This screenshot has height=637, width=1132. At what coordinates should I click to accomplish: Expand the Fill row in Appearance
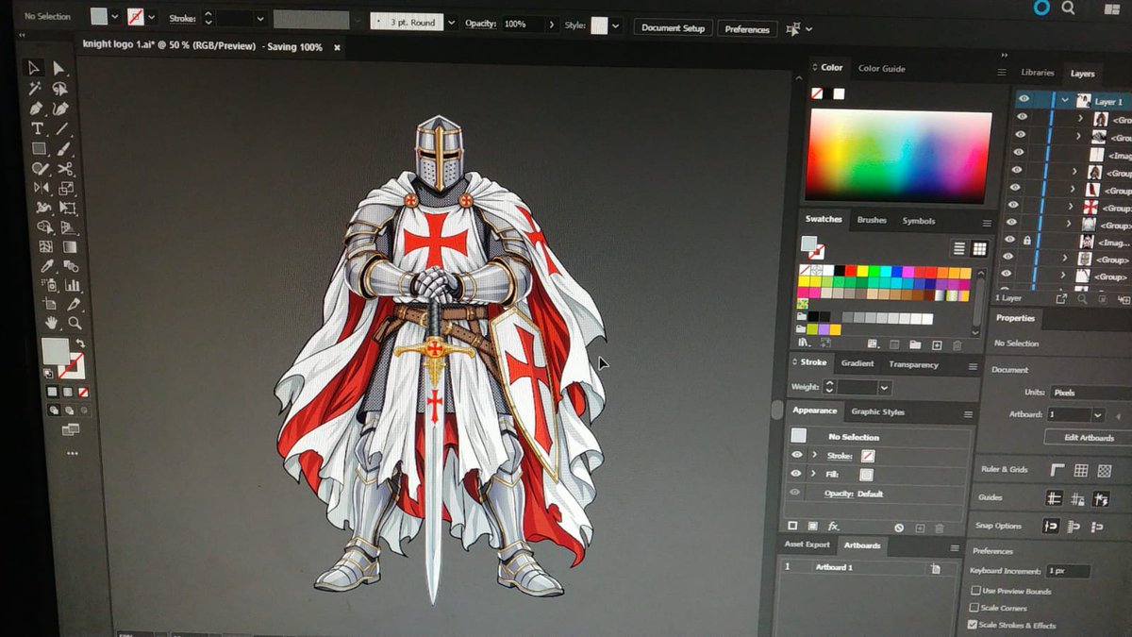(x=813, y=474)
